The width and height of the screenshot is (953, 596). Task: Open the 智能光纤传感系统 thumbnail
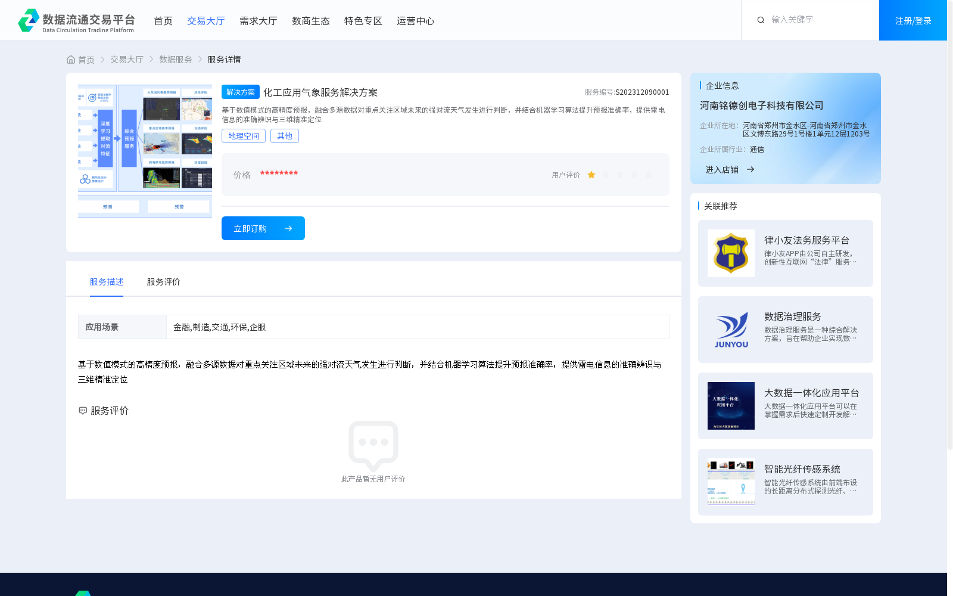coord(731,482)
